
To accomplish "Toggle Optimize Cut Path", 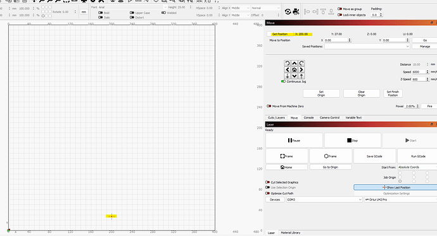I will 267,193.
